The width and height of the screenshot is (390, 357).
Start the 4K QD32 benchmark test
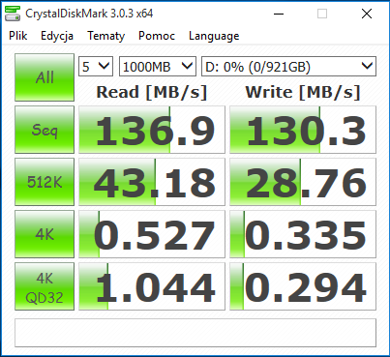[x=45, y=286]
